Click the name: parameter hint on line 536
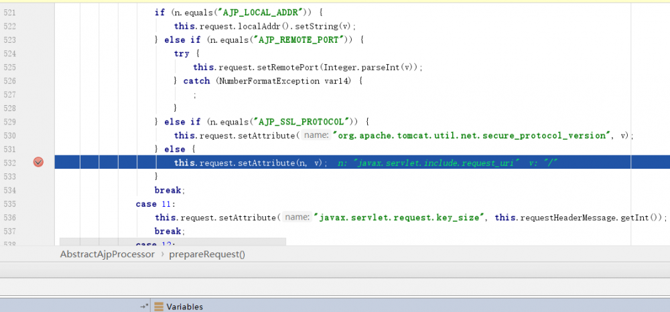 [x=297, y=218]
